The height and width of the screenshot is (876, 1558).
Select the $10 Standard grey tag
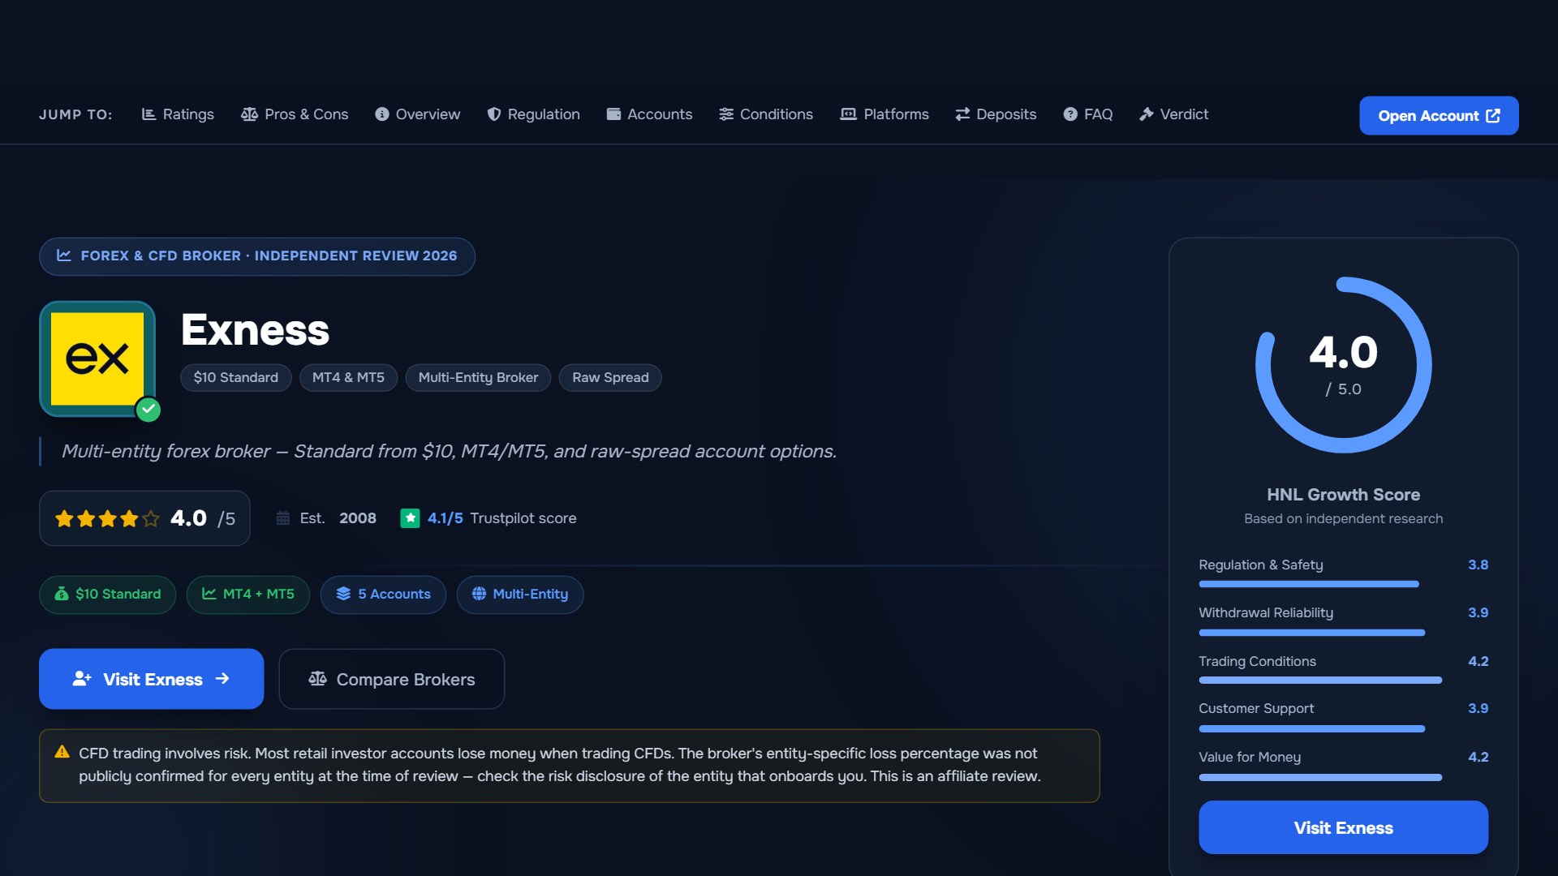point(235,378)
